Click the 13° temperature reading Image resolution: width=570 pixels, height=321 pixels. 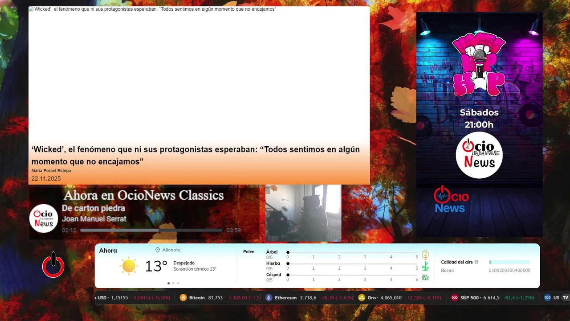click(156, 266)
